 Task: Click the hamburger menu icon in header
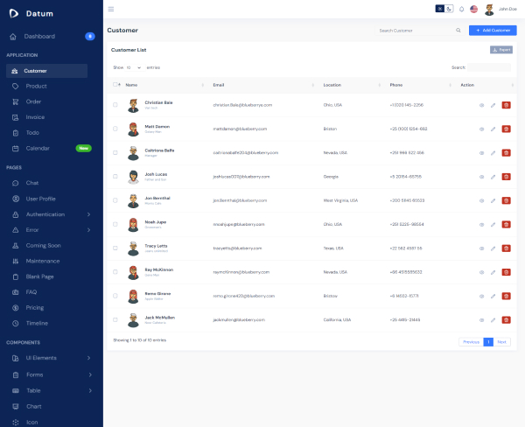[110, 9]
